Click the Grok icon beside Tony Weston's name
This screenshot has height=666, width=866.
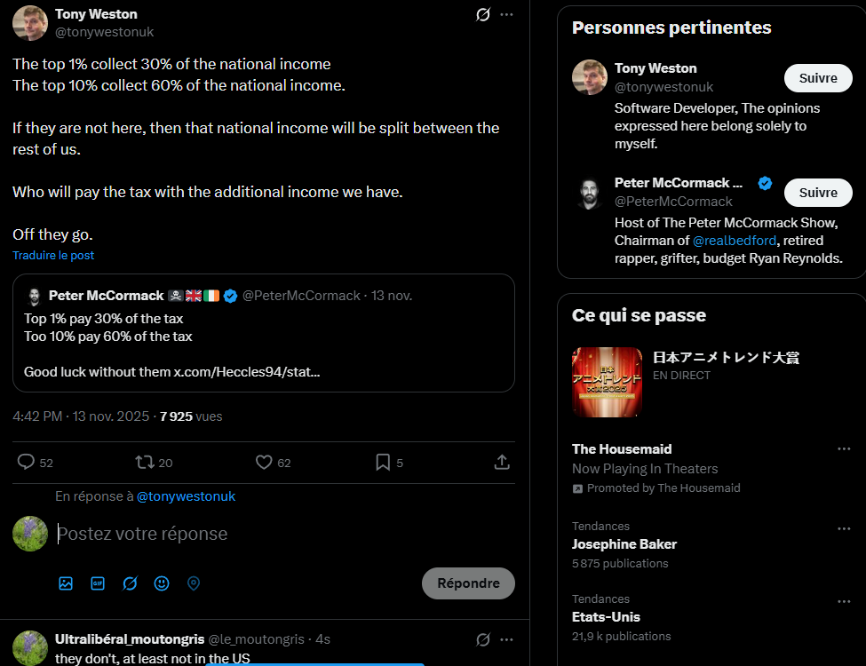(483, 14)
